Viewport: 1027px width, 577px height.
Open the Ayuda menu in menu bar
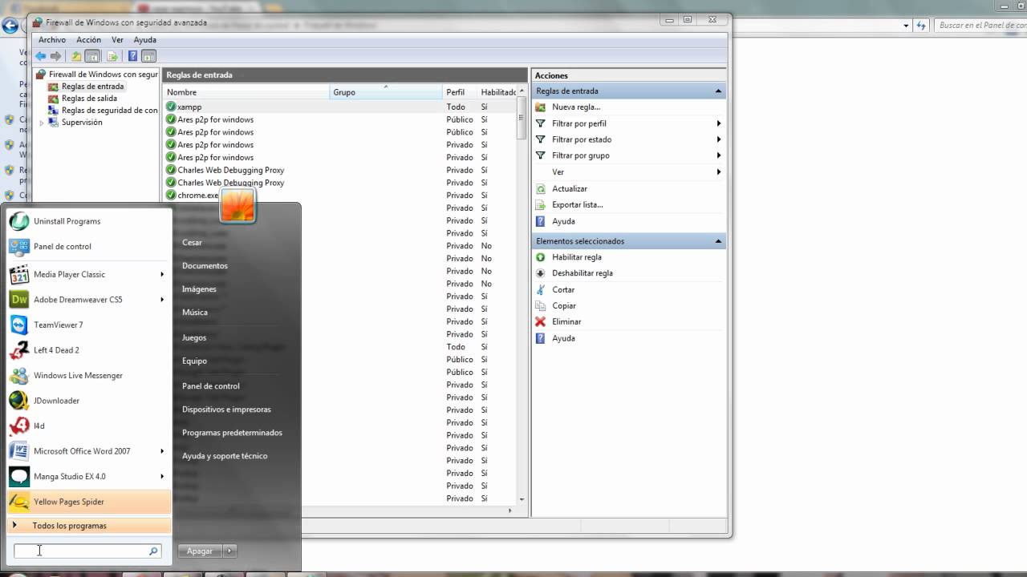[x=145, y=40]
